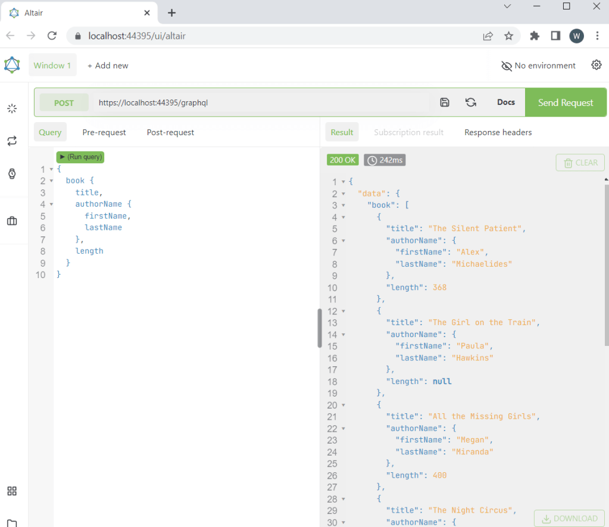Click the GraphQL endpoint URL field
The height and width of the screenshot is (527, 609).
[x=262, y=102]
